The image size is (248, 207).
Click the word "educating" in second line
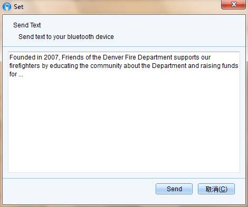tap(64, 66)
